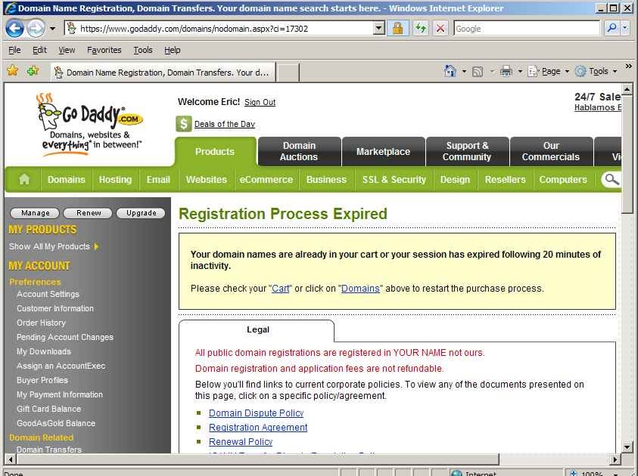Click the Google search box
638x476 pixels.
(527, 29)
